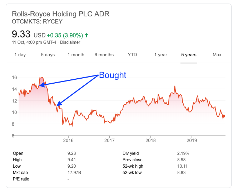Open the Disclaimer link
This screenshot has width=238, height=194.
pos(70,42)
